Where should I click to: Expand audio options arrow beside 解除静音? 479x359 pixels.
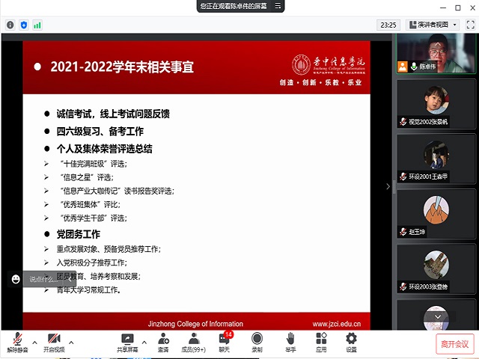pyautogui.click(x=35, y=343)
